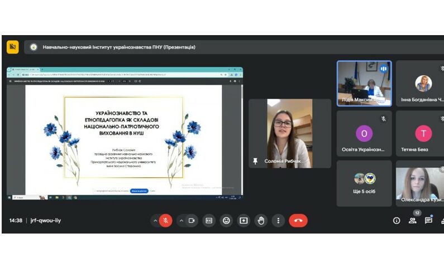Expand video settings arrow beside camera

pyautogui.click(x=180, y=220)
